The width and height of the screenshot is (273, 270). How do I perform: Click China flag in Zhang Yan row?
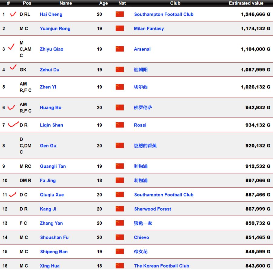tap(120, 223)
